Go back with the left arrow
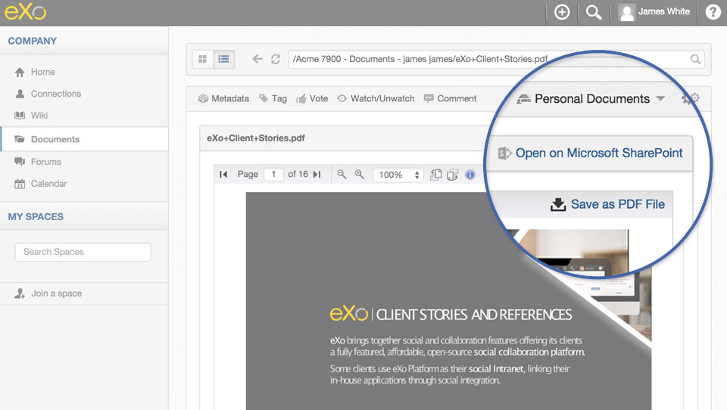The image size is (727, 410). [x=257, y=59]
